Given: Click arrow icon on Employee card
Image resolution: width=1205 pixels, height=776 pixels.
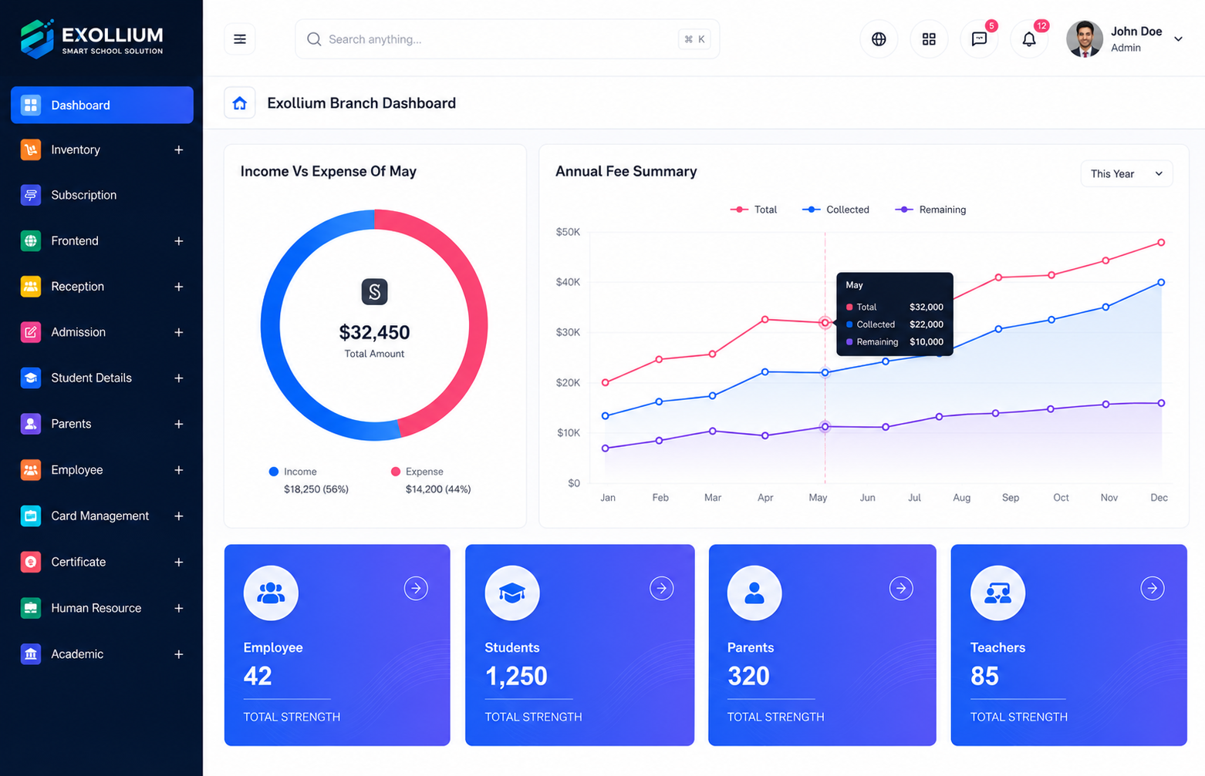Looking at the screenshot, I should pyautogui.click(x=416, y=589).
